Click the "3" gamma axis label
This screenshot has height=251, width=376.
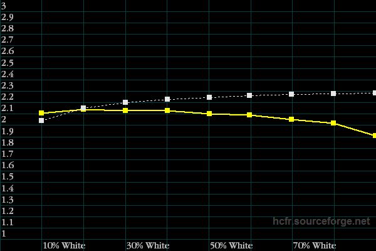[3, 6]
